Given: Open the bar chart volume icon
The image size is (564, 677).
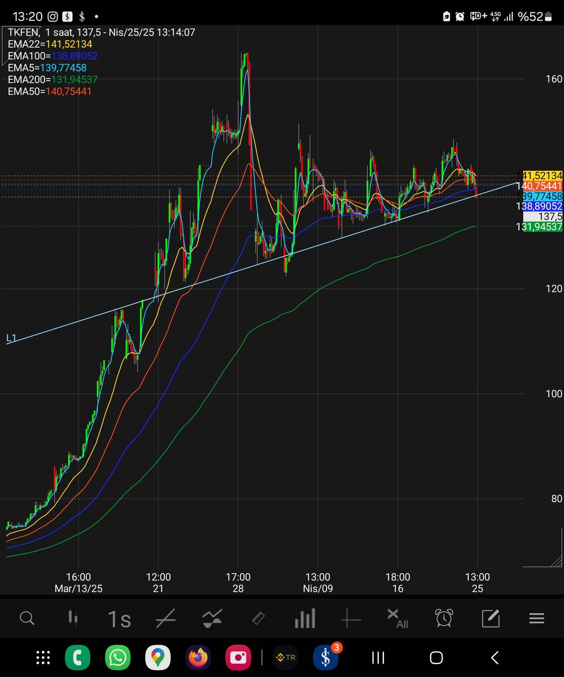Looking at the screenshot, I should point(305,619).
